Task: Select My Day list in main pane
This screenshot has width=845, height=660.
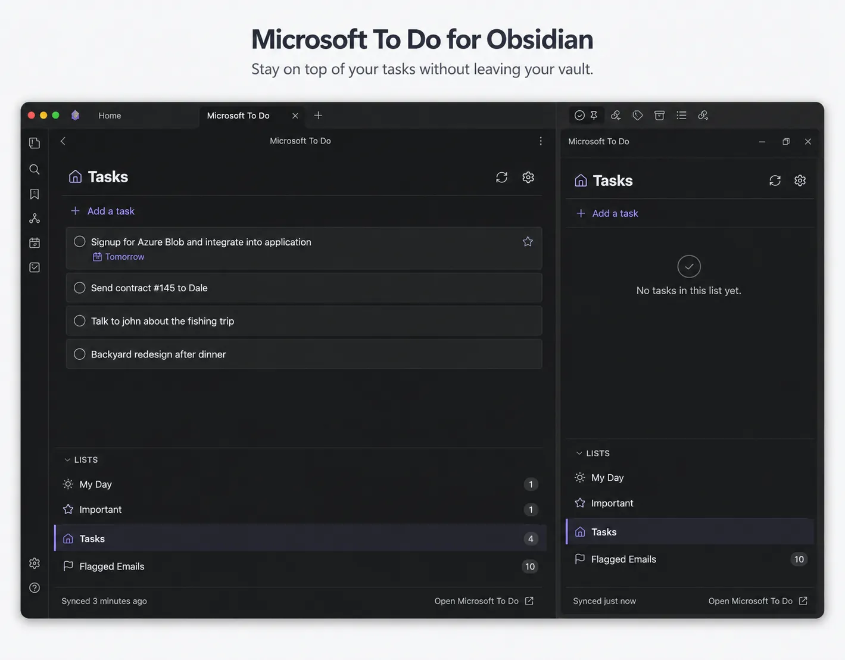Action: click(x=300, y=484)
